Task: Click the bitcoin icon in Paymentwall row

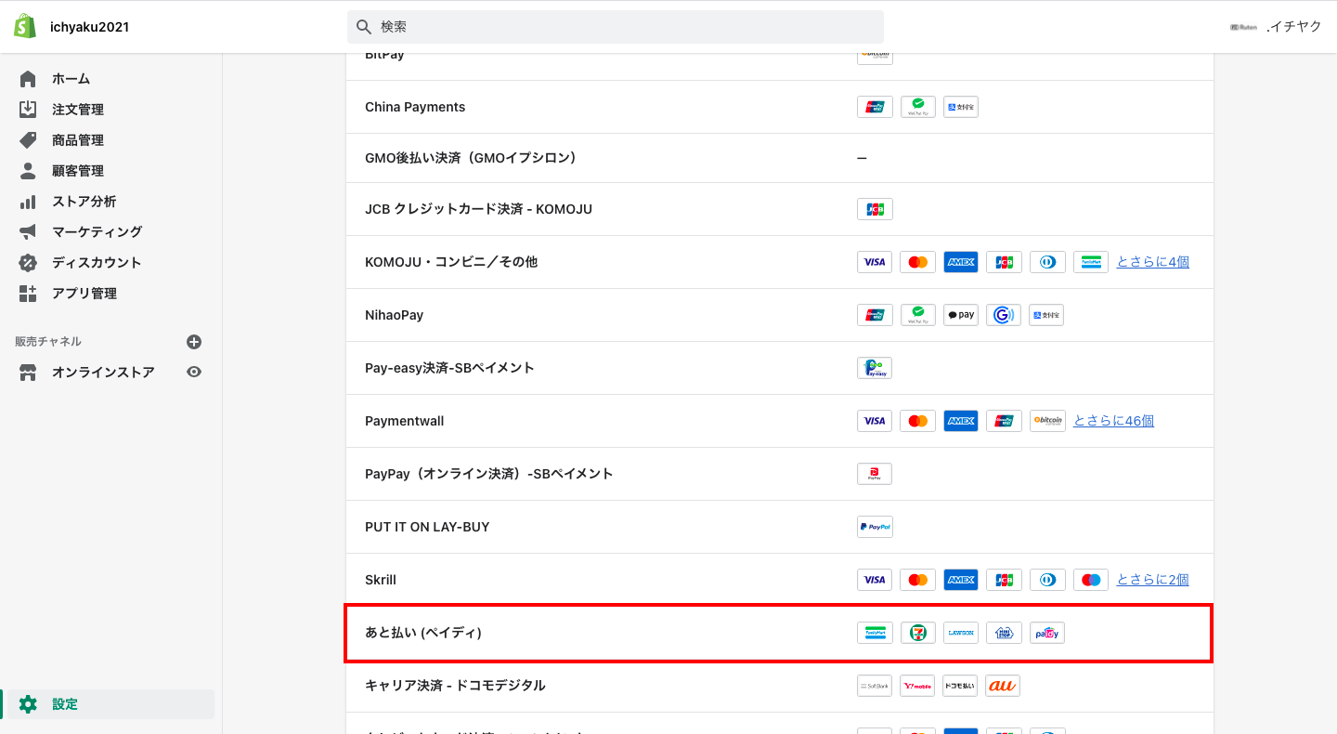Action: pos(1047,421)
